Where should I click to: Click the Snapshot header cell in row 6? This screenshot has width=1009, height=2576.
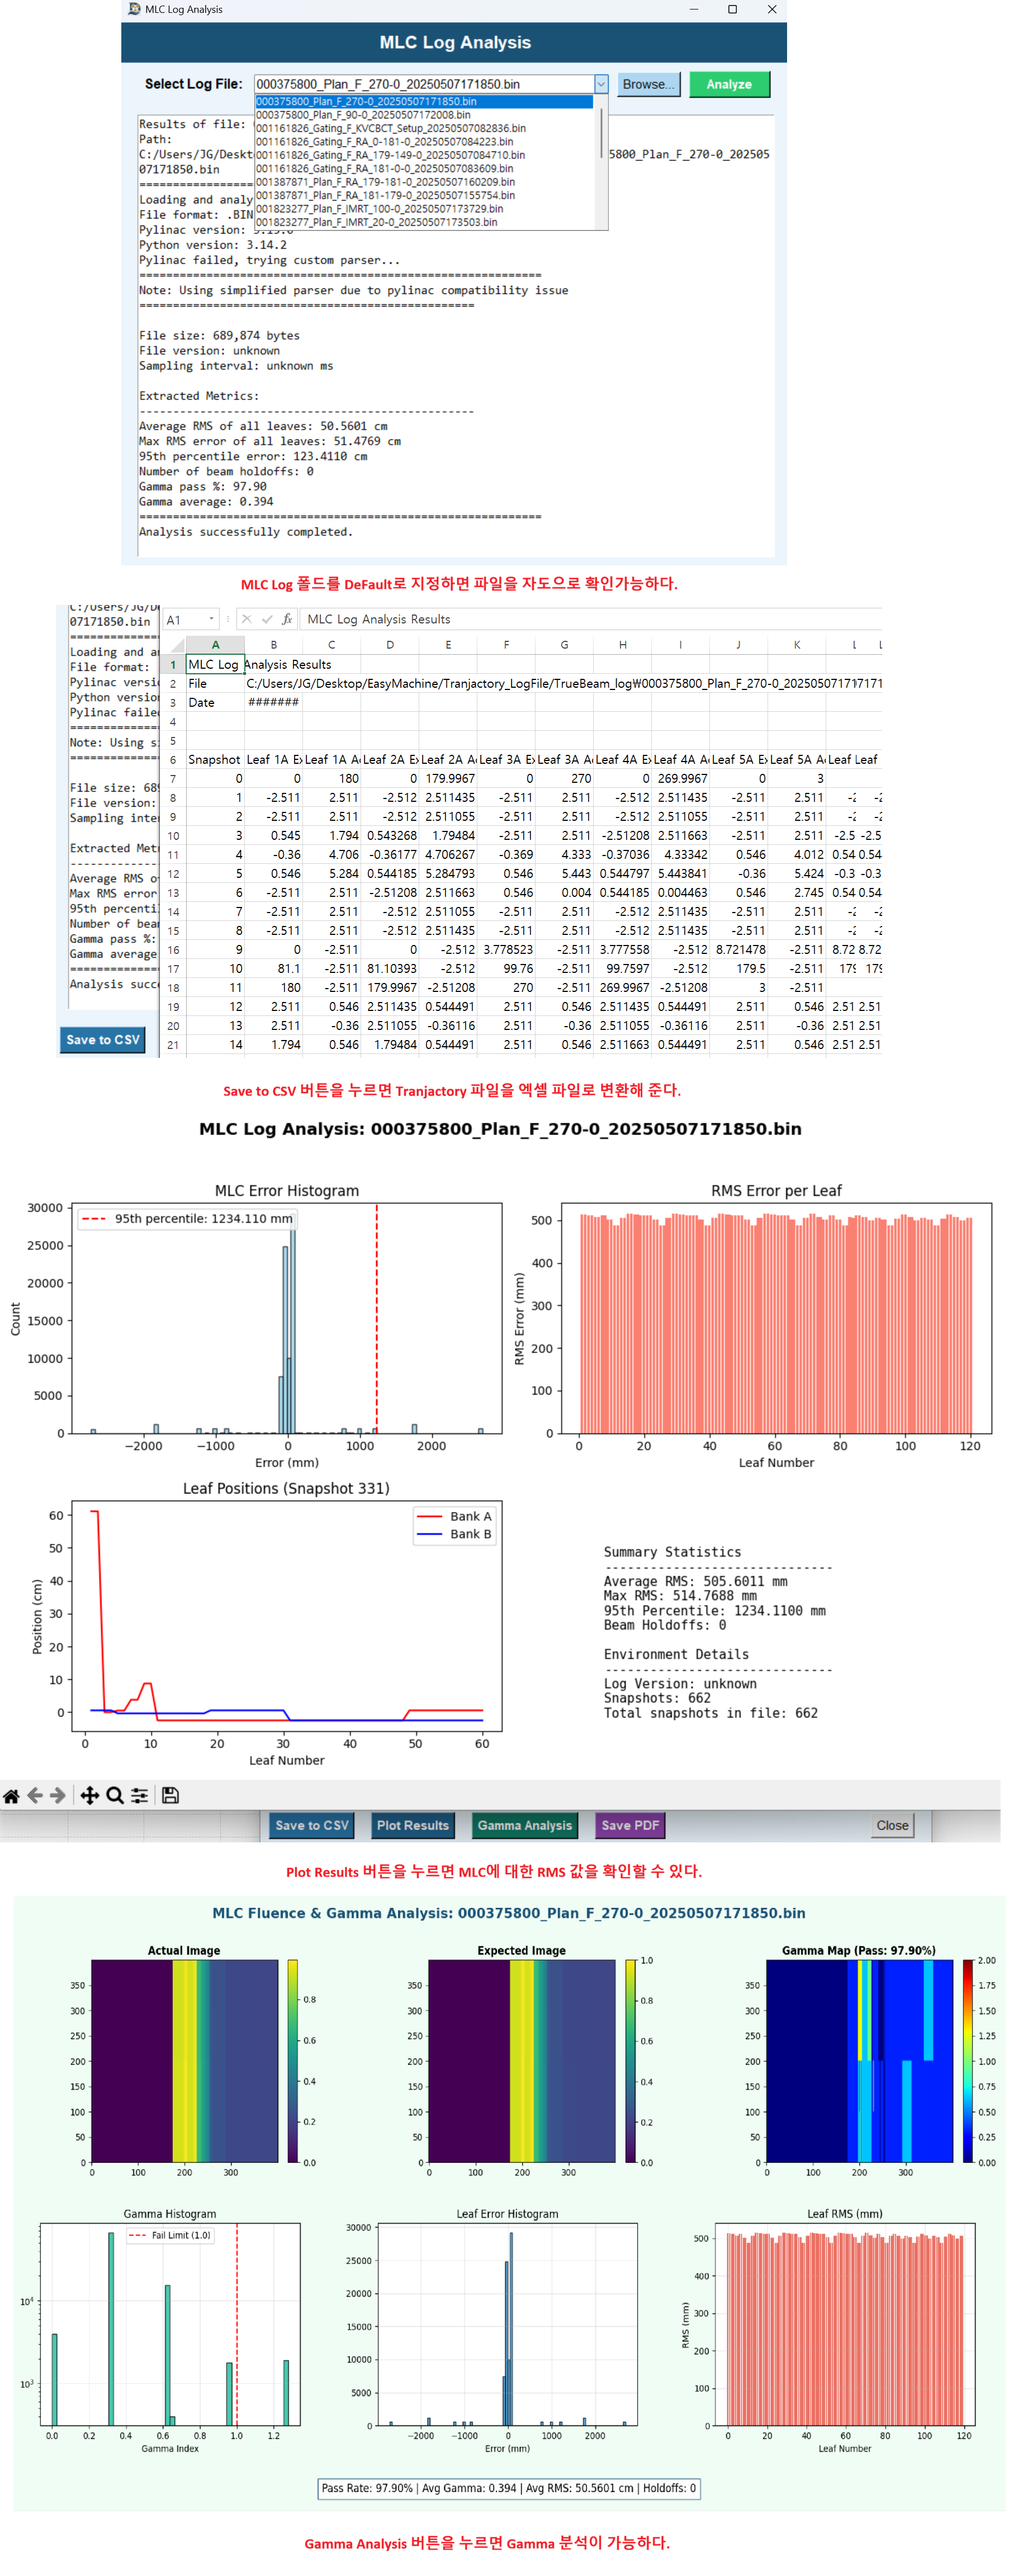coord(215,760)
